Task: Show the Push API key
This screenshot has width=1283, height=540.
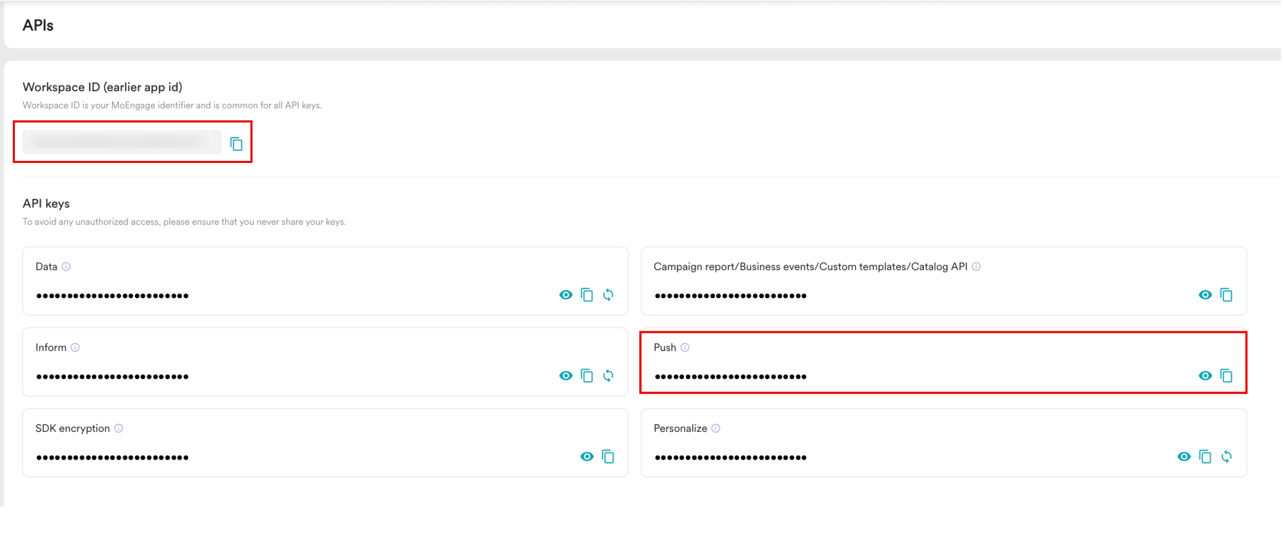Action: tap(1205, 376)
